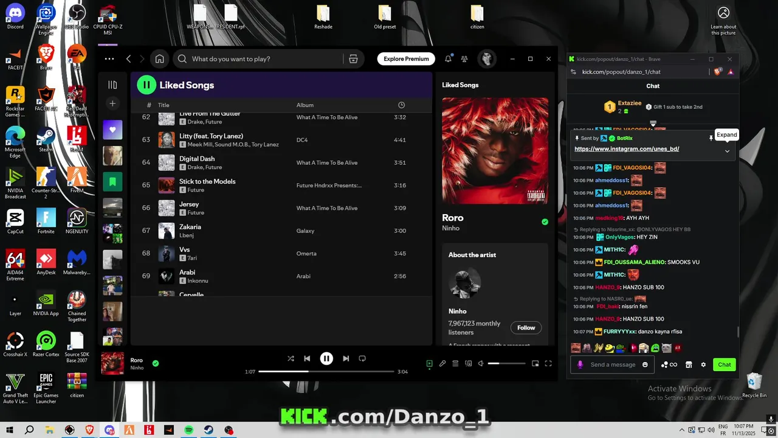
Task: Select song Stick to the Models
Action: [x=281, y=186]
